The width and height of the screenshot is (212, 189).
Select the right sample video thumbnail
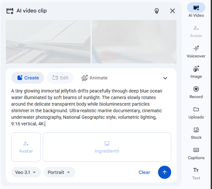point(134,42)
